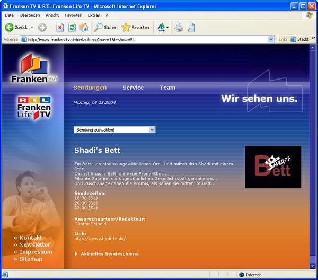Click the green Zurück back arrow
318x280 pixels.
(x=10, y=28)
